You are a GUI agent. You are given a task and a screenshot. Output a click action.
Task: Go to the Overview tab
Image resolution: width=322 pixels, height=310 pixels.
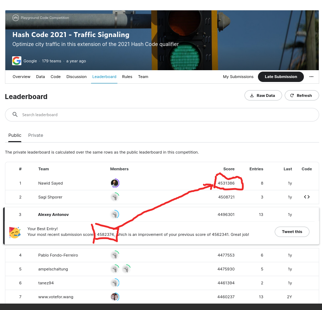[21, 77]
